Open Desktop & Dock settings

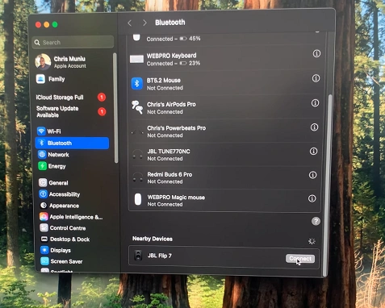[x=65, y=239]
